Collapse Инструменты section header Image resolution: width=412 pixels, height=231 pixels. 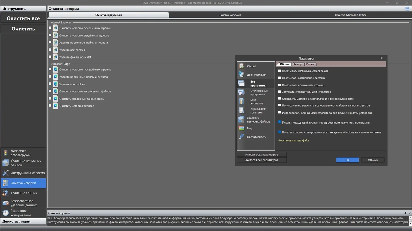click(23, 9)
